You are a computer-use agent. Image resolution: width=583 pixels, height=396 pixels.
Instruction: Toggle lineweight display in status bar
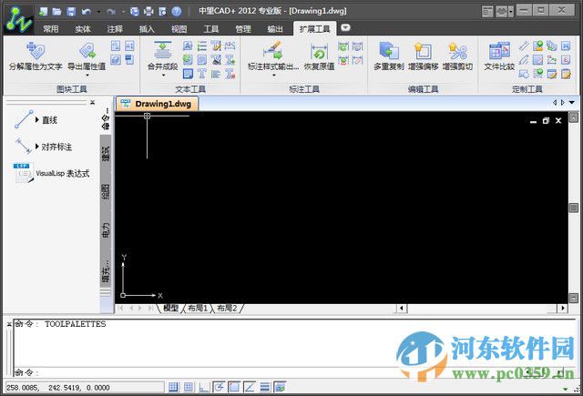pyautogui.click(x=264, y=387)
